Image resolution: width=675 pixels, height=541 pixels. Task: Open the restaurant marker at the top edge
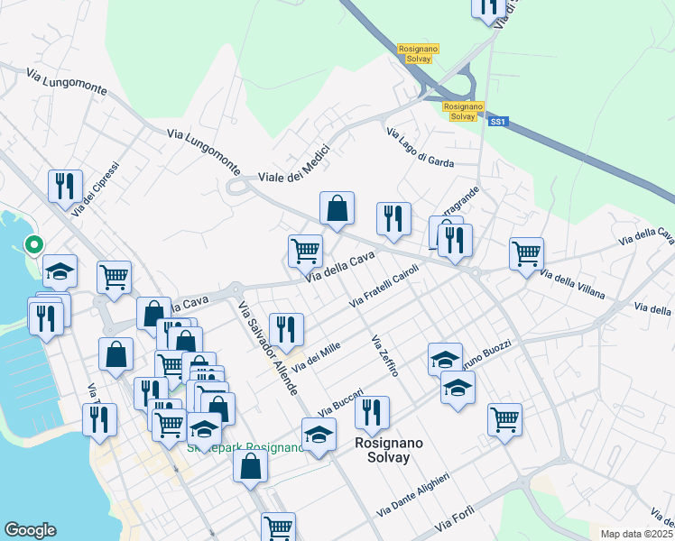click(488, 6)
